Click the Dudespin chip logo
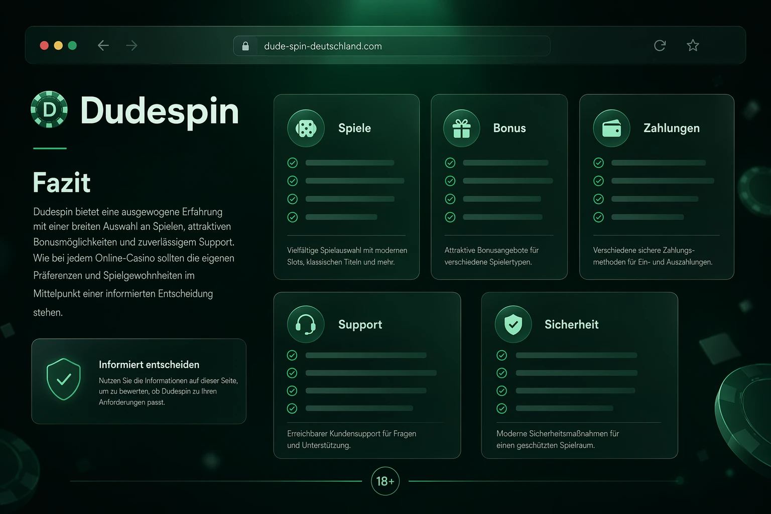This screenshot has width=771, height=514. point(49,109)
